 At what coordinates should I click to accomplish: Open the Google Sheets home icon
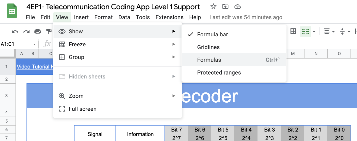point(12,11)
